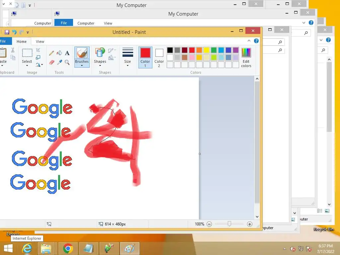The height and width of the screenshot is (255, 340).
Task: Click the Brushes tool icon
Action: coord(82,53)
